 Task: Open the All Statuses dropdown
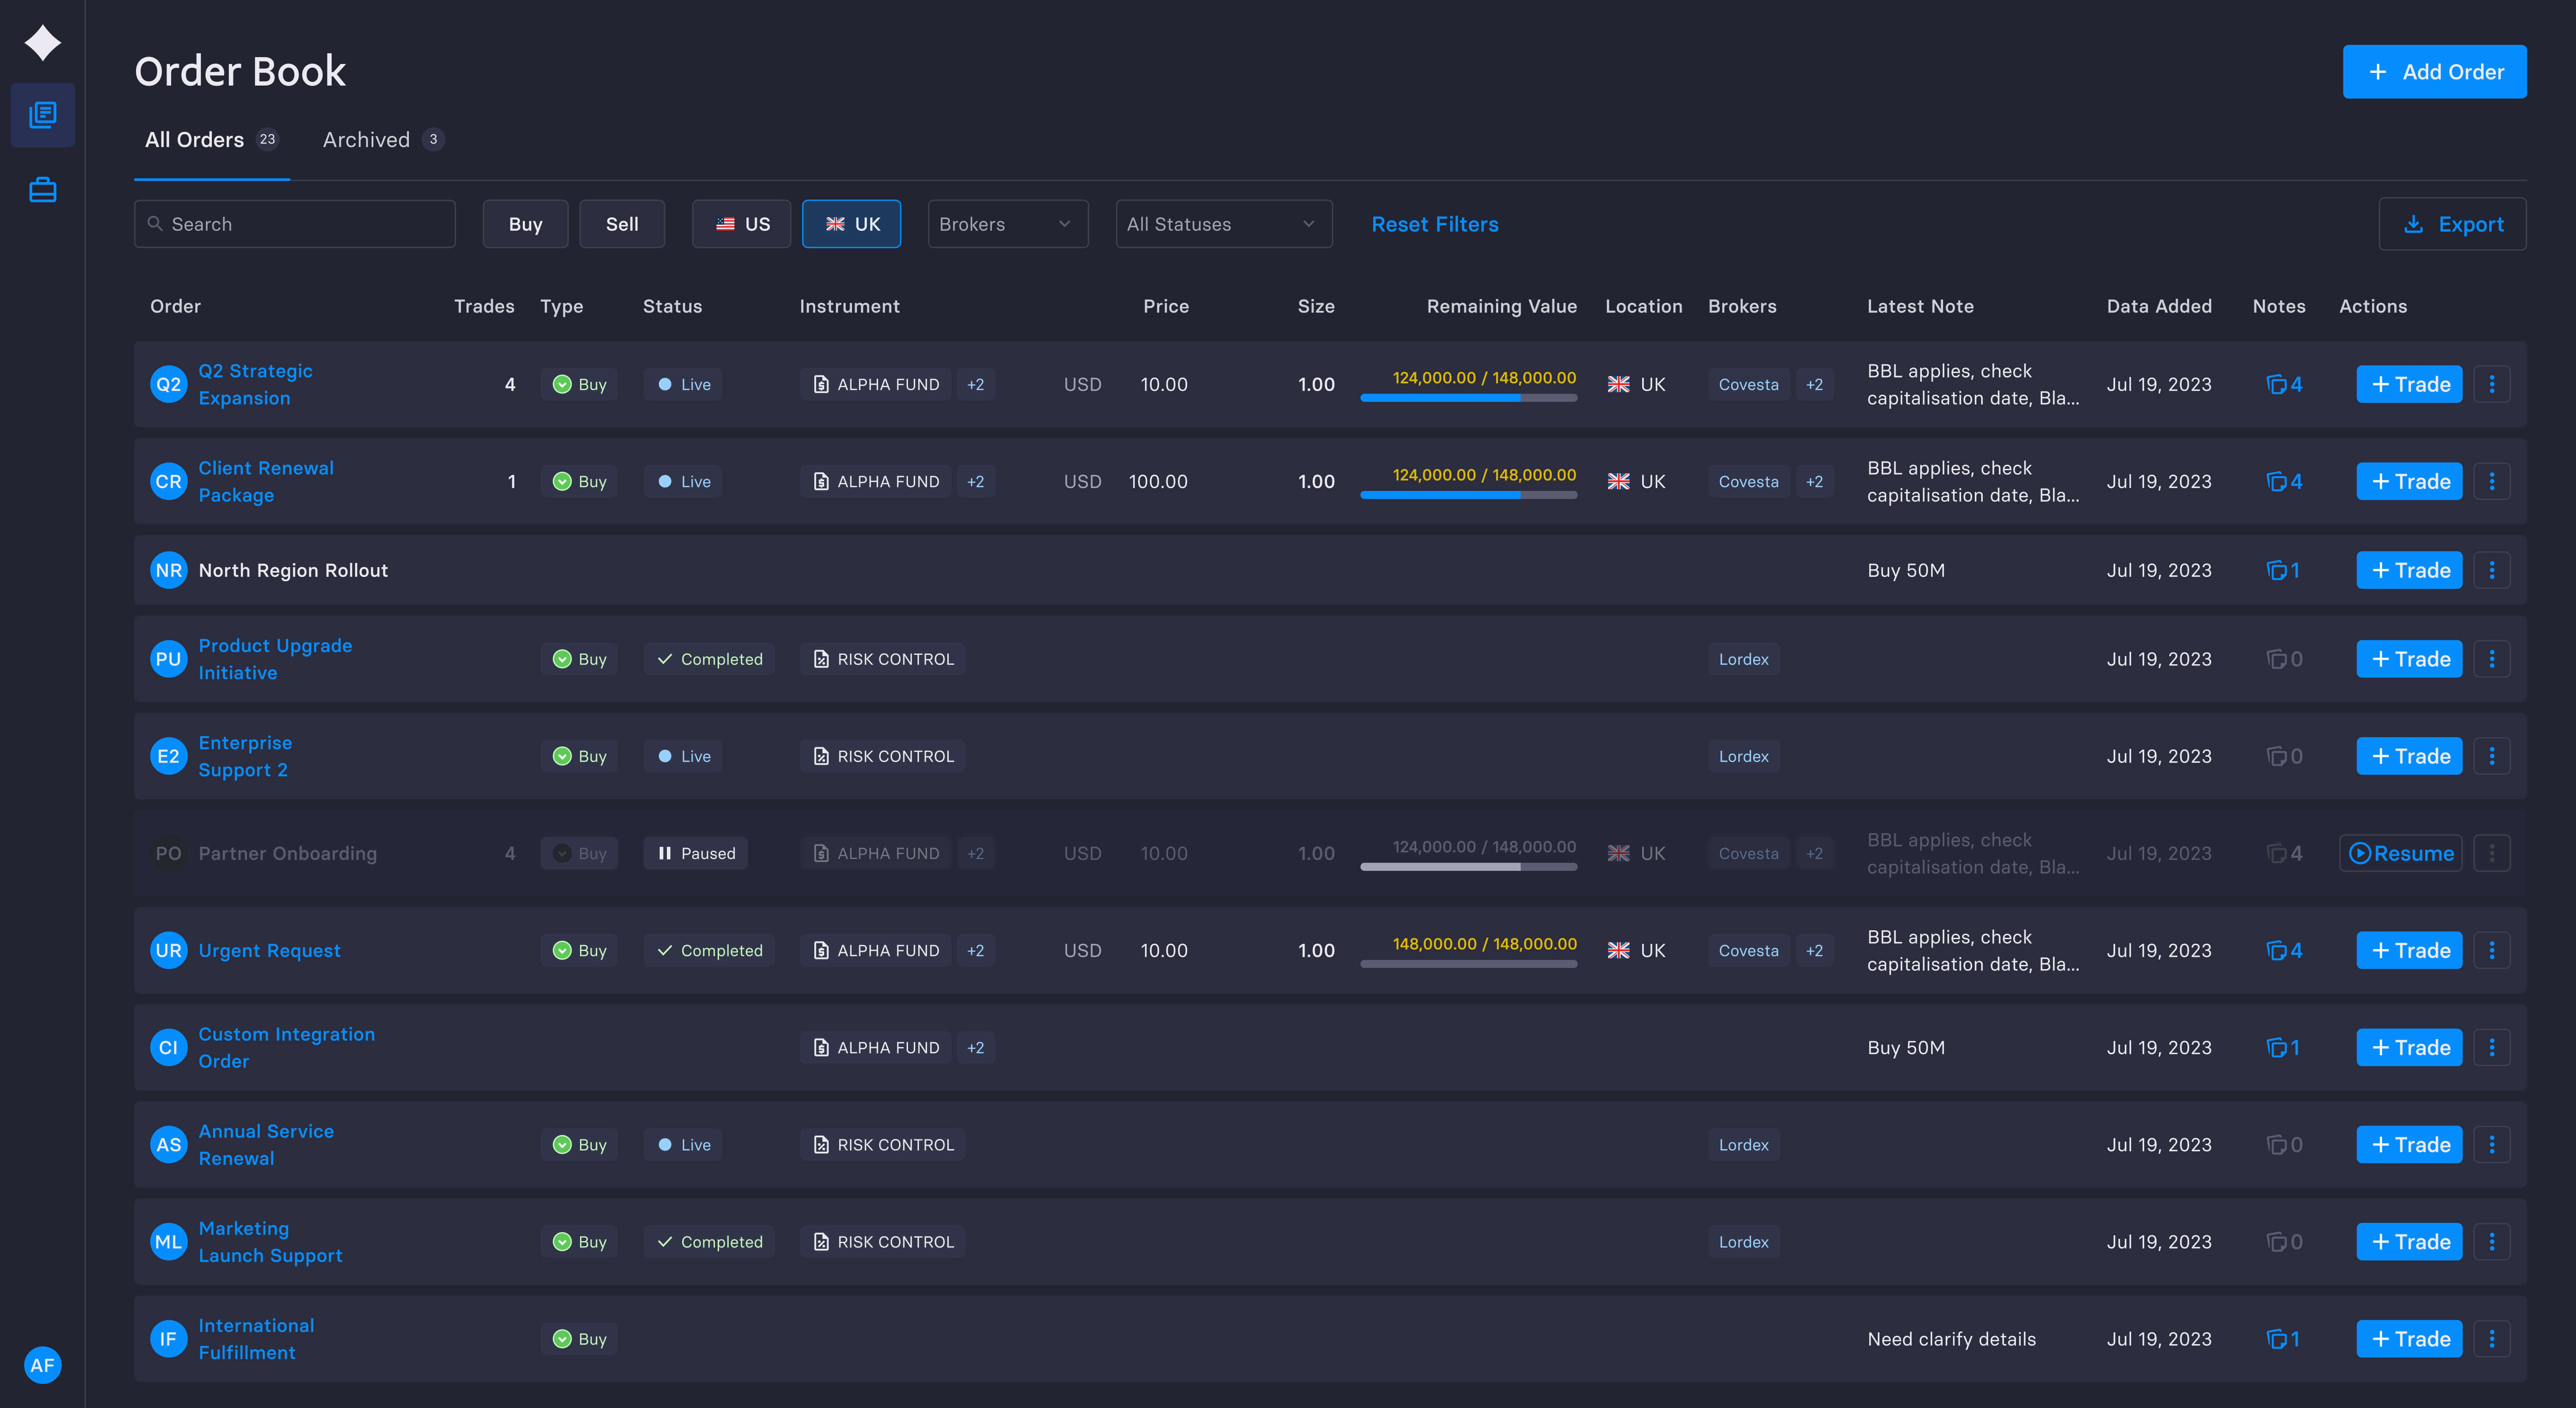pos(1223,224)
